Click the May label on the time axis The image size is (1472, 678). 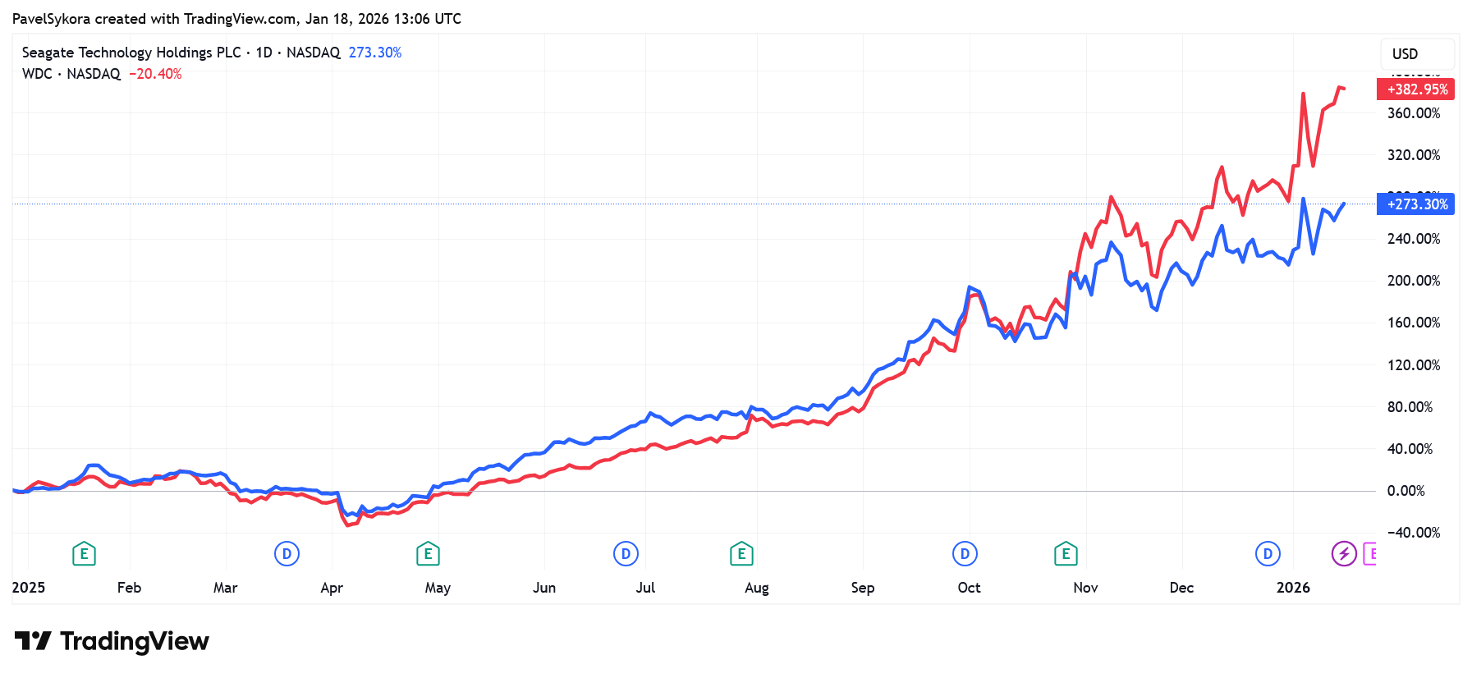point(438,588)
